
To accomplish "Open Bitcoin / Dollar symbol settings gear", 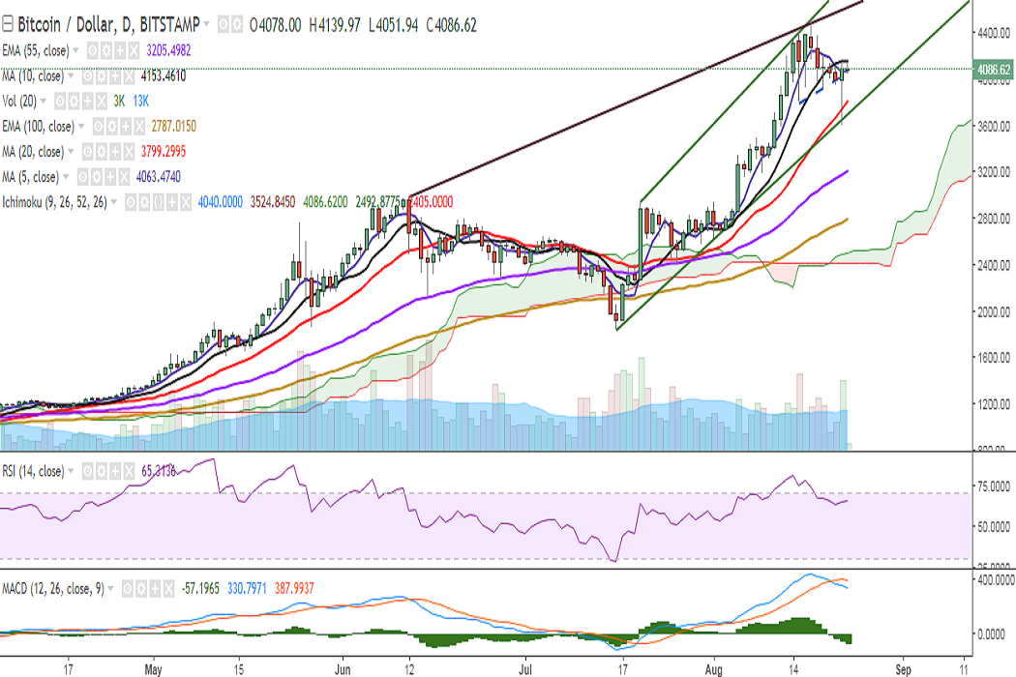I will point(237,24).
